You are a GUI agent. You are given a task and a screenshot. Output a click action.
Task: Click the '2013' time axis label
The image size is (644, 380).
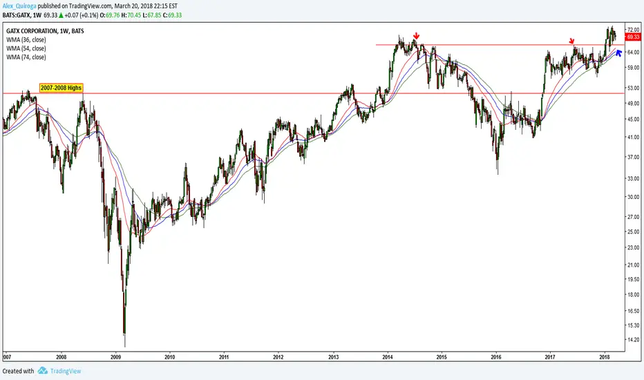point(334,357)
